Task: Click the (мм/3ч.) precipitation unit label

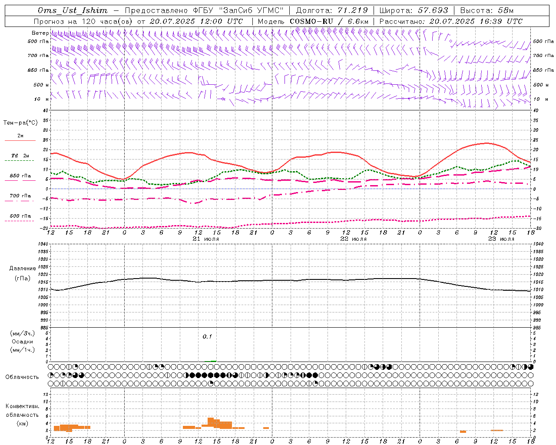Action: (23, 333)
